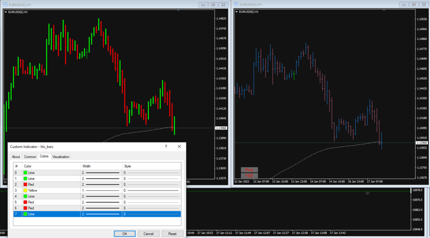This screenshot has width=430, height=238.
Task: Pick the Red color swatch in row 2
Action: (x=25, y=184)
